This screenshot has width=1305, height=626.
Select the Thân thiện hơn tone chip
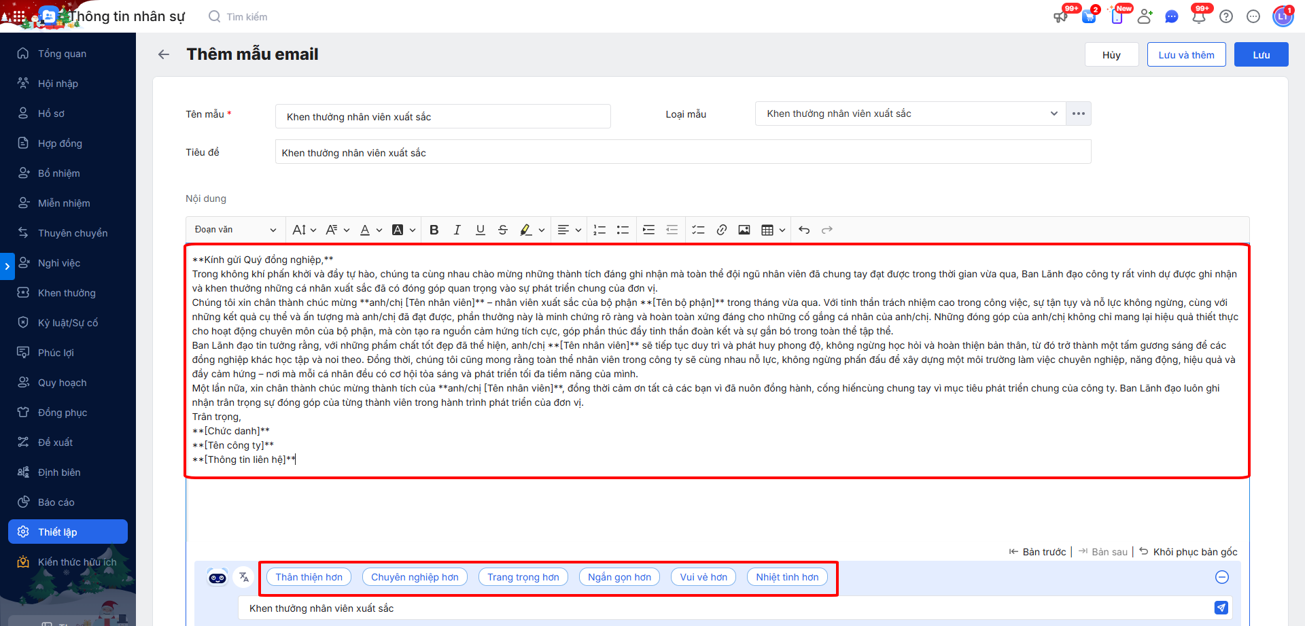pyautogui.click(x=309, y=577)
